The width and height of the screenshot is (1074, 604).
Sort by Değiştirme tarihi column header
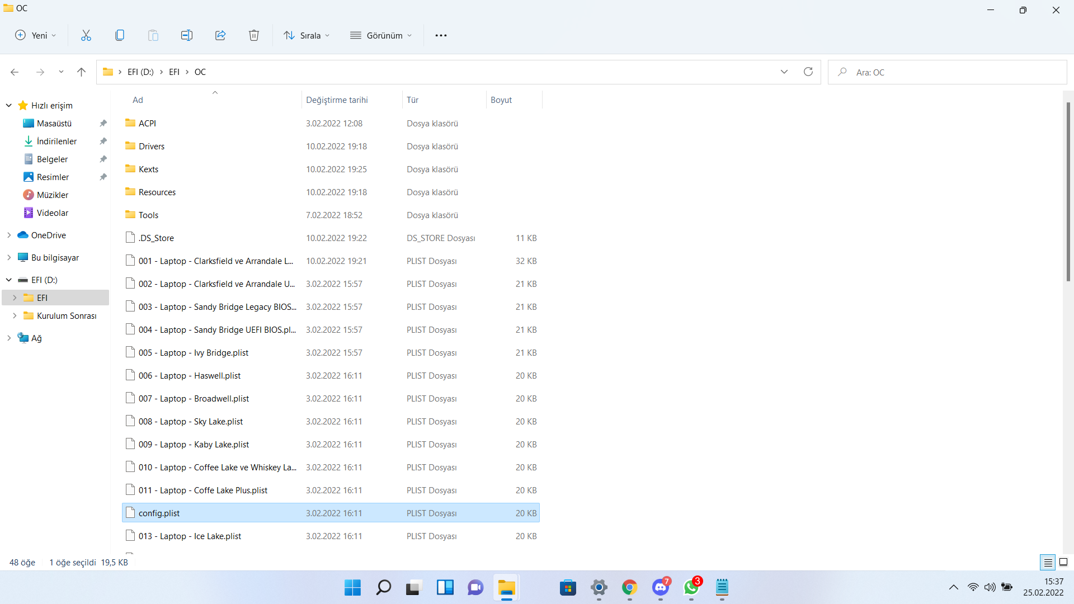coord(337,100)
